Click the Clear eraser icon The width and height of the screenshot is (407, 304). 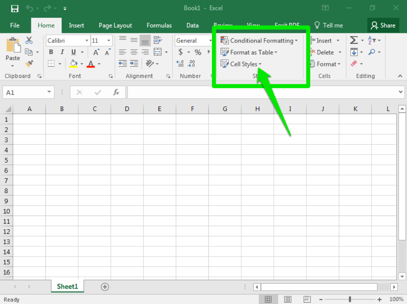pos(354,64)
